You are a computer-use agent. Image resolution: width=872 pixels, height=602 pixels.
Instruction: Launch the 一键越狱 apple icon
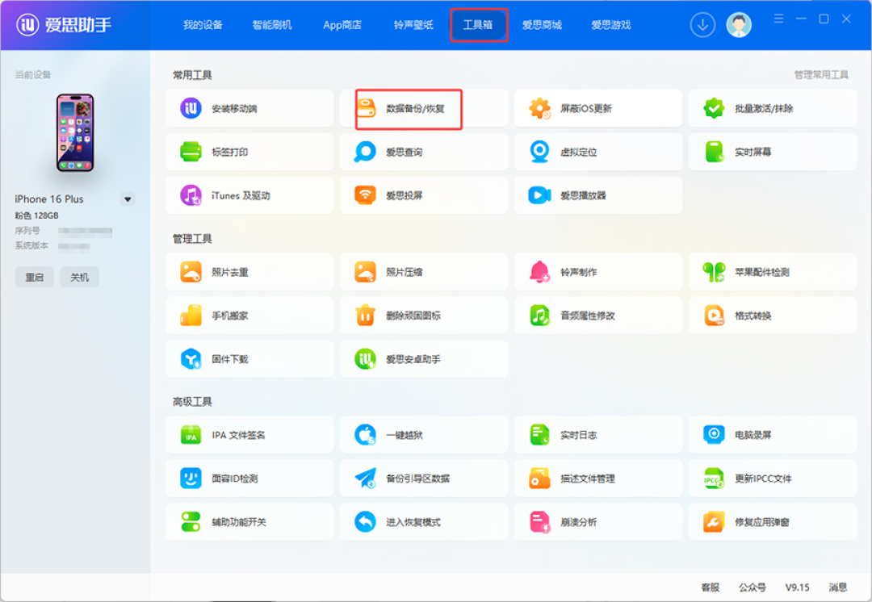click(x=366, y=435)
